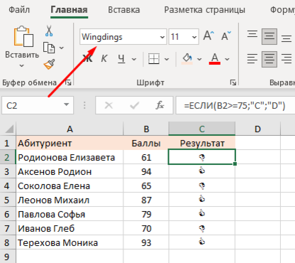Apply cell borders icon
Viewport: 295px width, 263px height.
click(154, 58)
